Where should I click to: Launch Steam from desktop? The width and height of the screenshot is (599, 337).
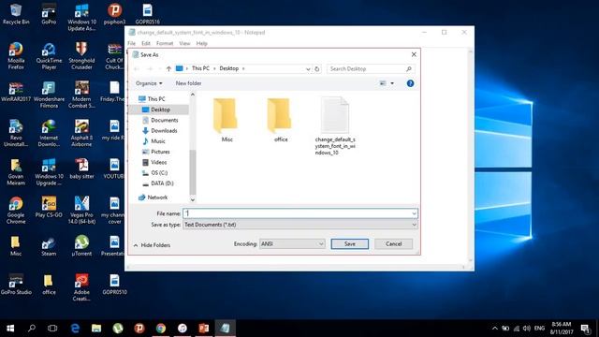click(49, 245)
